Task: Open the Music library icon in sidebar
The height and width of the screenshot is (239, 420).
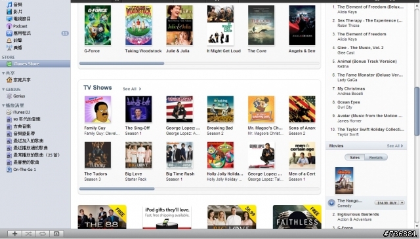Action: pos(9,5)
